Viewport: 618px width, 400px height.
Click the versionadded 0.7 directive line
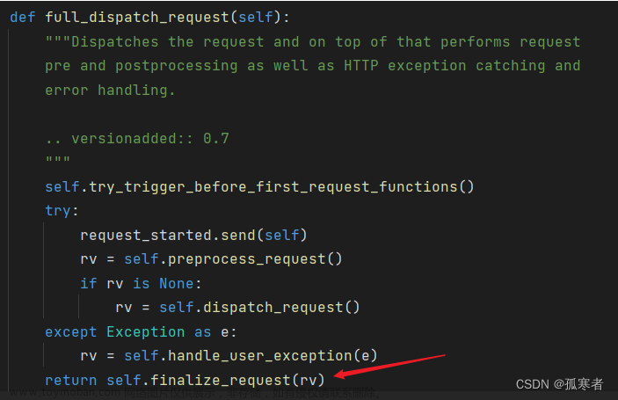pyautogui.click(x=137, y=138)
